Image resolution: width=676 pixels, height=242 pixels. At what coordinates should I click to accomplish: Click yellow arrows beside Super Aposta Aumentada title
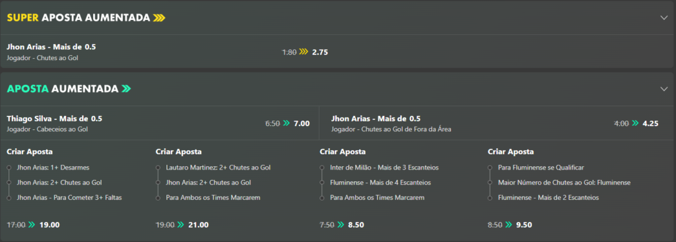(x=159, y=18)
